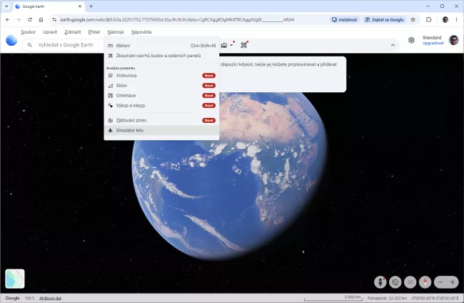Click the Zeptat se Googlu button

pyautogui.click(x=384, y=19)
